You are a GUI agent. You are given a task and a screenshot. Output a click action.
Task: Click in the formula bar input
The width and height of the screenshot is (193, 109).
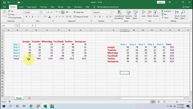point(112,25)
